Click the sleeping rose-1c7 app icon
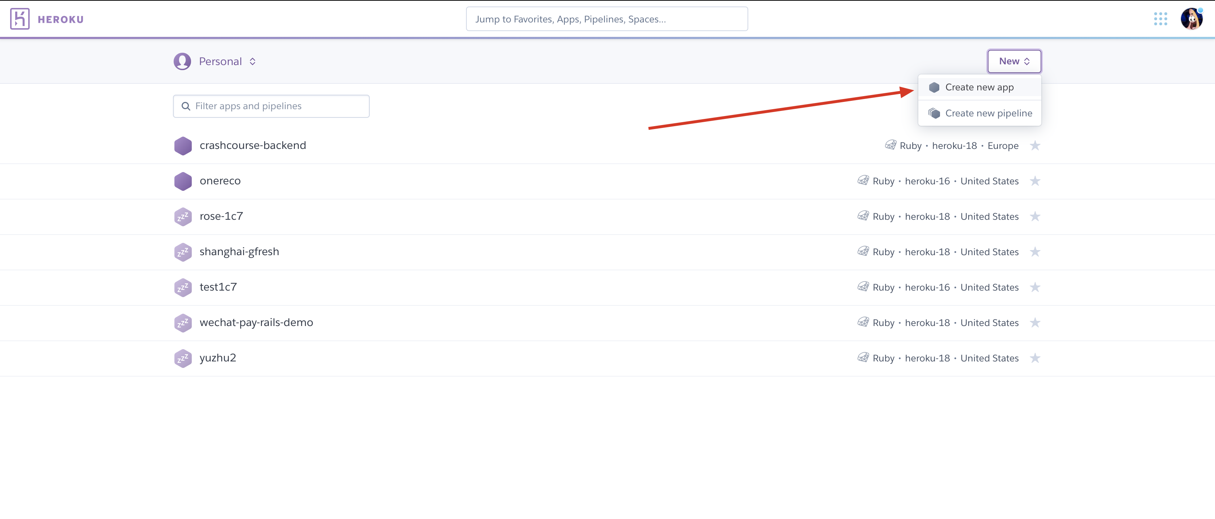 point(182,216)
